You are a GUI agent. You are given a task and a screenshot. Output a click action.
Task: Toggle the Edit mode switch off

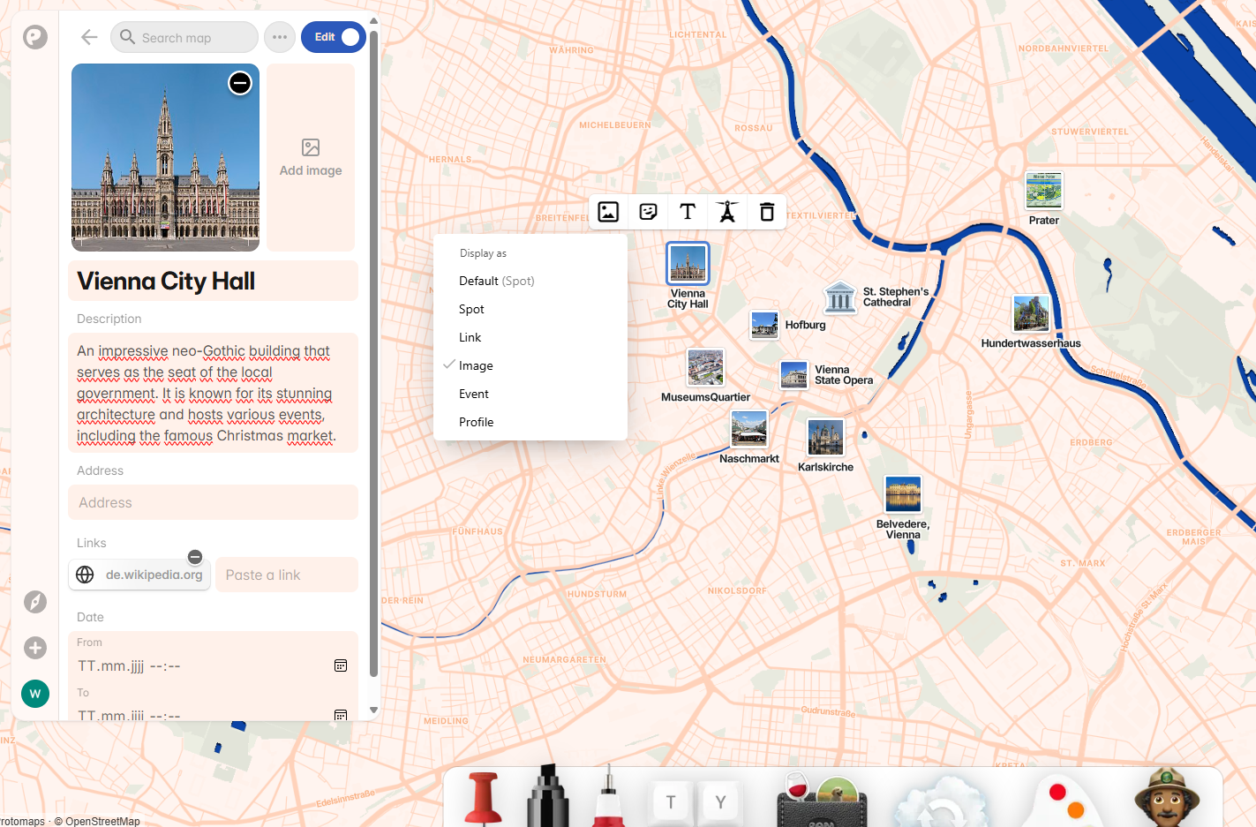point(334,37)
